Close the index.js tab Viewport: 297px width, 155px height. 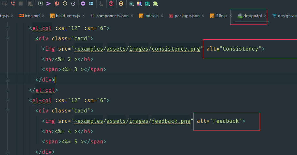pyautogui.click(x=162, y=16)
